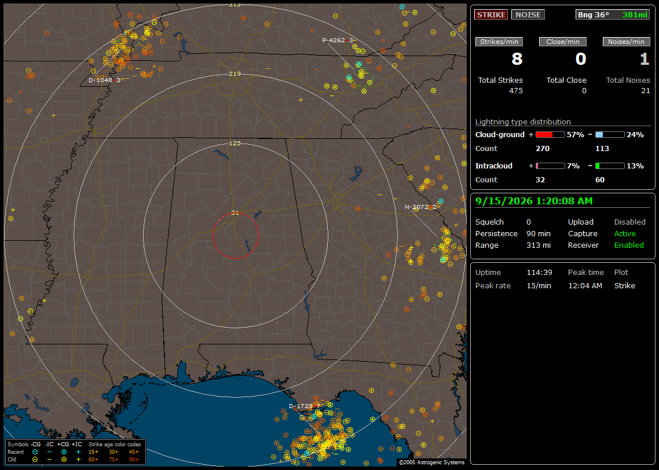This screenshot has width=659, height=470.
Task: Click the recent -CG symbol in legend
Action: [35, 452]
